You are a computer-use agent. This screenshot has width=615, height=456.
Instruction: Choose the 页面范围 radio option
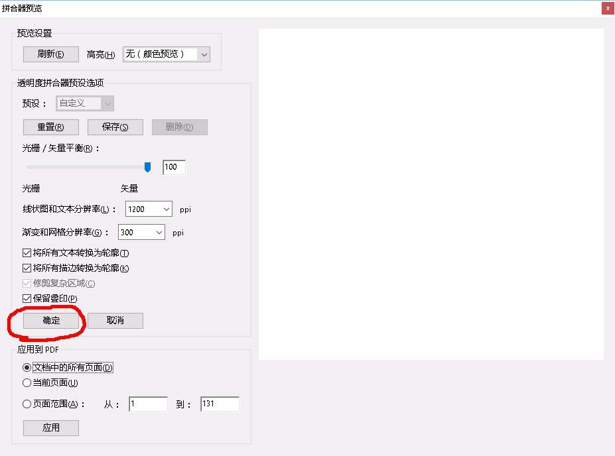click(x=27, y=404)
